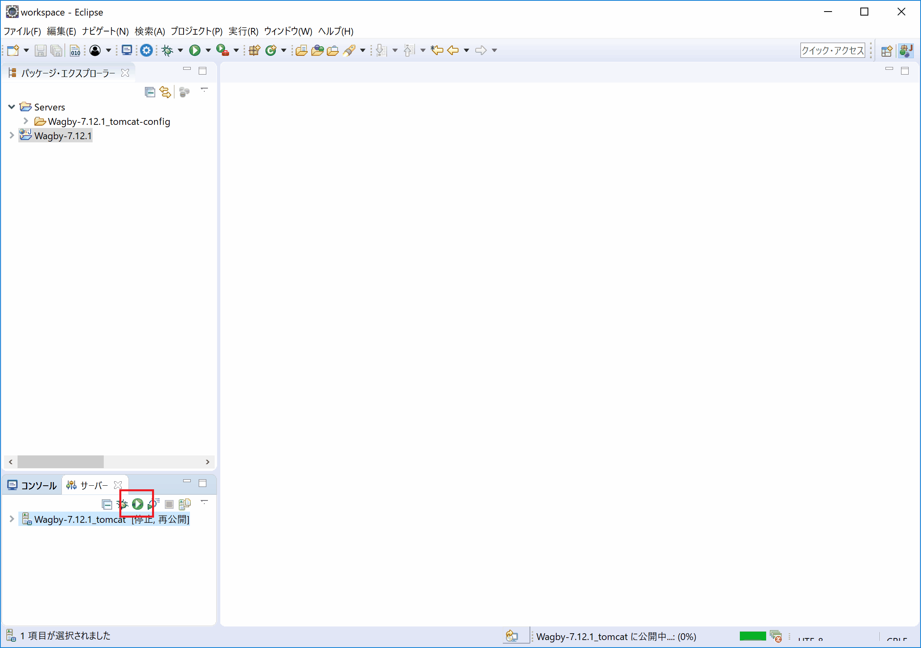The height and width of the screenshot is (648, 921).
Task: Expand the Wagby-7.12.1_tomcat-config folder
Action: click(26, 121)
